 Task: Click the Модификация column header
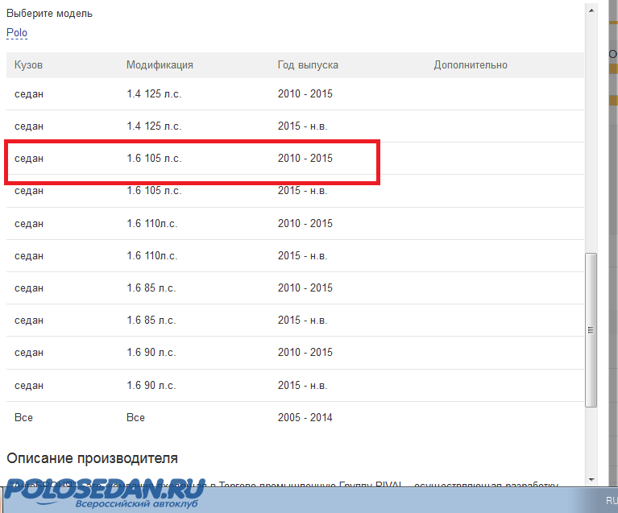160,65
